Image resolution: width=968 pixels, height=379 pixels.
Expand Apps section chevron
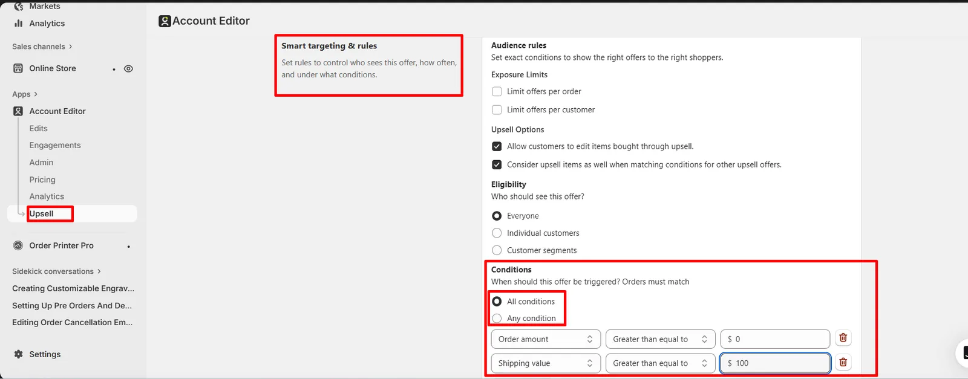pyautogui.click(x=36, y=94)
